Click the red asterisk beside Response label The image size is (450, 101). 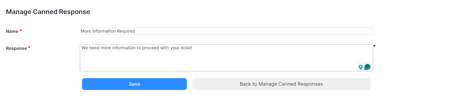29,48
